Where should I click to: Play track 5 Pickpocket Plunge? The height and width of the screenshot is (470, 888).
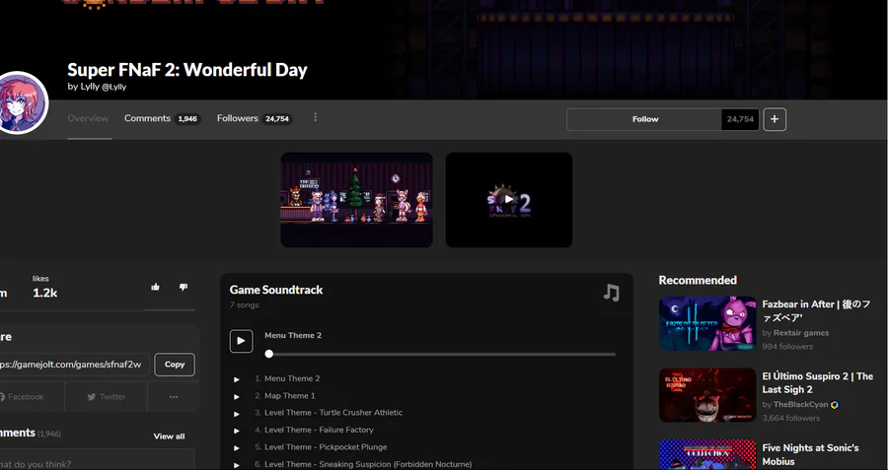click(237, 448)
